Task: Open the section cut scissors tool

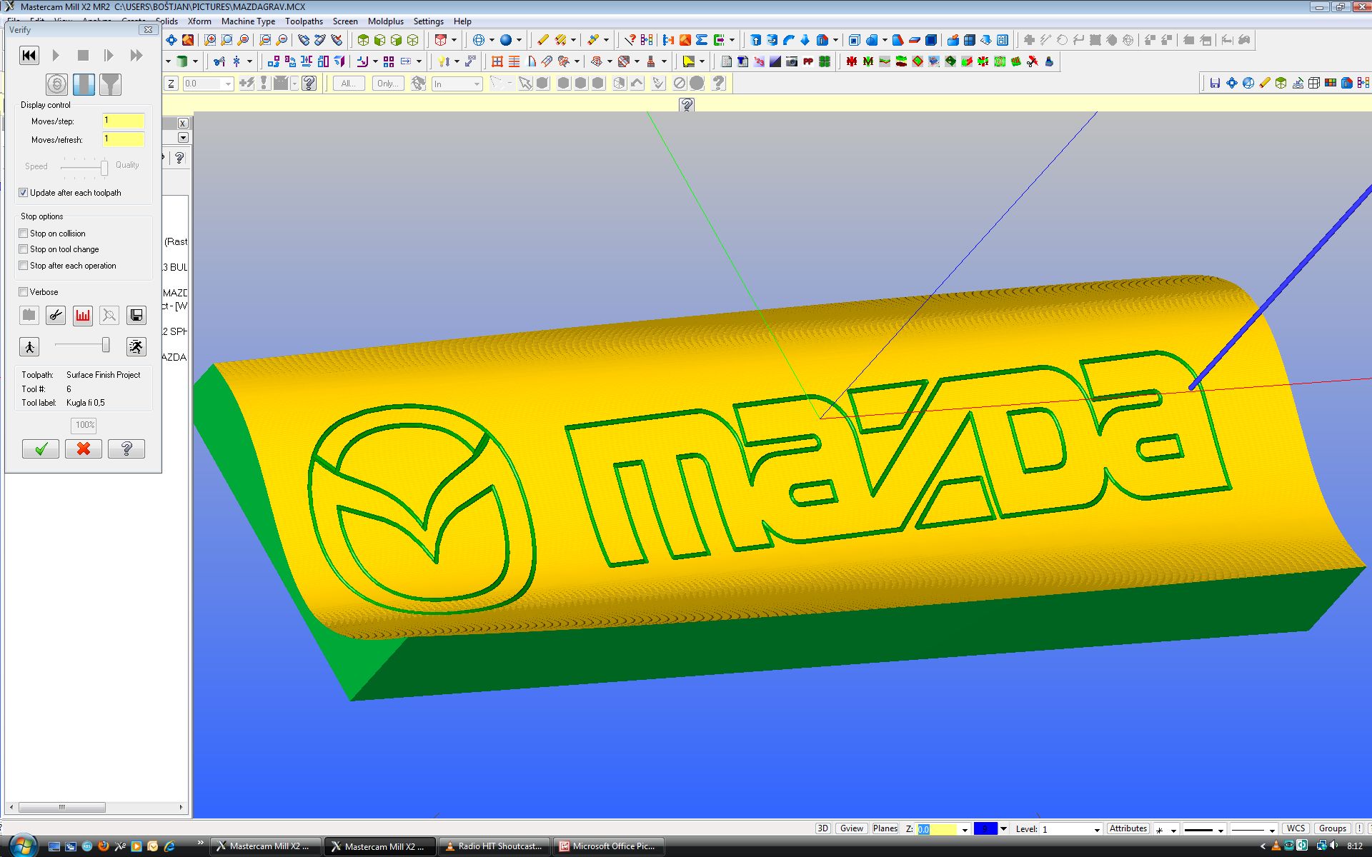Action: pyautogui.click(x=56, y=315)
